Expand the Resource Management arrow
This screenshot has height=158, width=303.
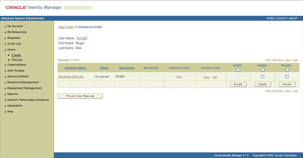click(x=5, y=83)
